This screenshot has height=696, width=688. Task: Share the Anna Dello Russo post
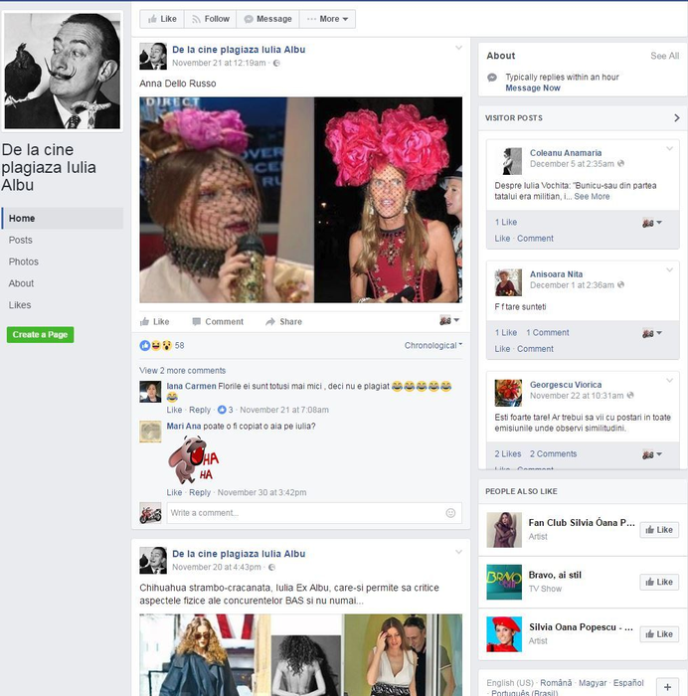[x=283, y=322]
